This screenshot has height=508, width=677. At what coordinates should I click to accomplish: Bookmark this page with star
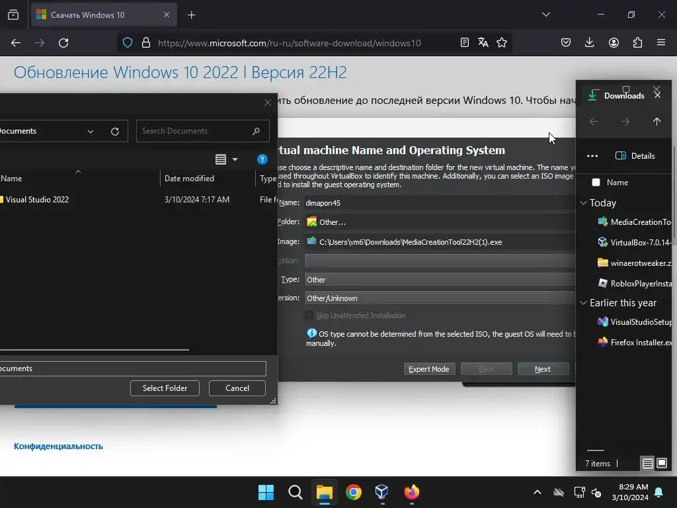click(502, 42)
